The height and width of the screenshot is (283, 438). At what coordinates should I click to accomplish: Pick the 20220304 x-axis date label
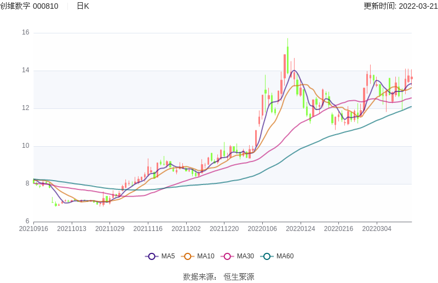point(377,229)
